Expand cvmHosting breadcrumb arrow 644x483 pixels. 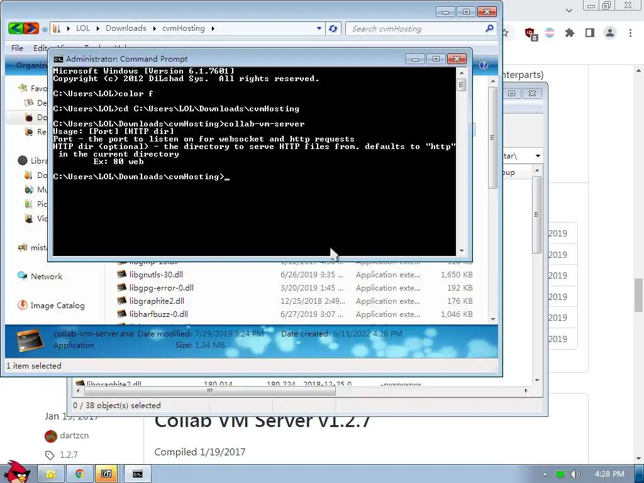click(213, 28)
